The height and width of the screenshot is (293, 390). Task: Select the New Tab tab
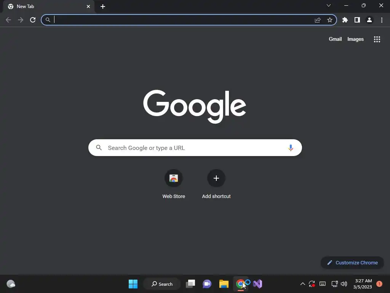[48, 6]
